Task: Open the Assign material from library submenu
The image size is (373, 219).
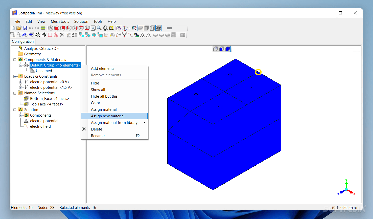Action: [x=114, y=122]
